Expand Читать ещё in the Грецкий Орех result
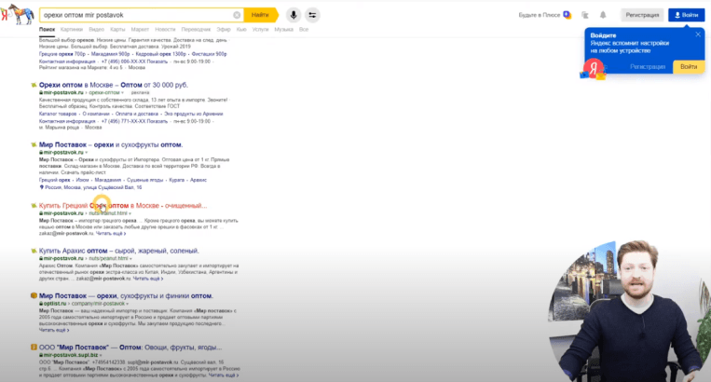 tap(111, 233)
